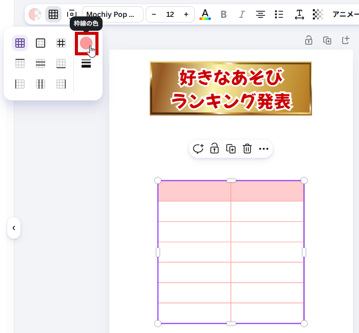
Task: Click the table's top-left corner handle
Action: point(158,180)
